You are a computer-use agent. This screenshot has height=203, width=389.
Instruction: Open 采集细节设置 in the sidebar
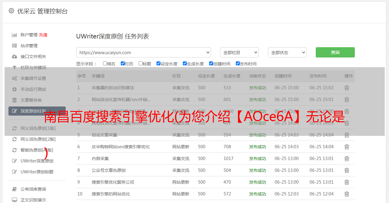(33, 78)
